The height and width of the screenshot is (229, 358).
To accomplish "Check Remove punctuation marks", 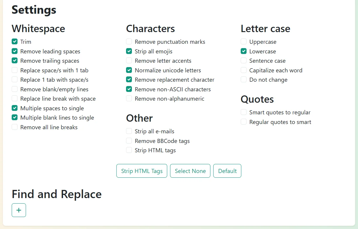I will (129, 42).
